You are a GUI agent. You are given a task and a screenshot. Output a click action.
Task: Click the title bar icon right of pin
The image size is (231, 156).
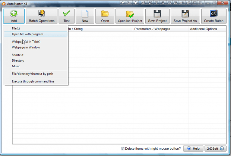tap(129, 3)
